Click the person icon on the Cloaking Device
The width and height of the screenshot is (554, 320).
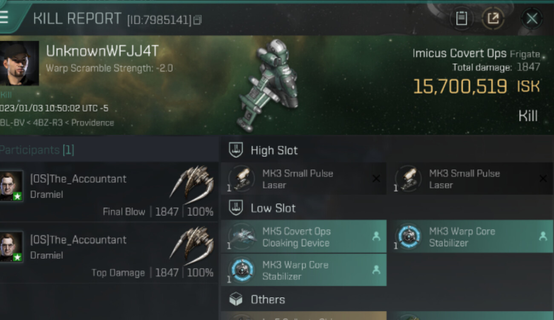[376, 236]
